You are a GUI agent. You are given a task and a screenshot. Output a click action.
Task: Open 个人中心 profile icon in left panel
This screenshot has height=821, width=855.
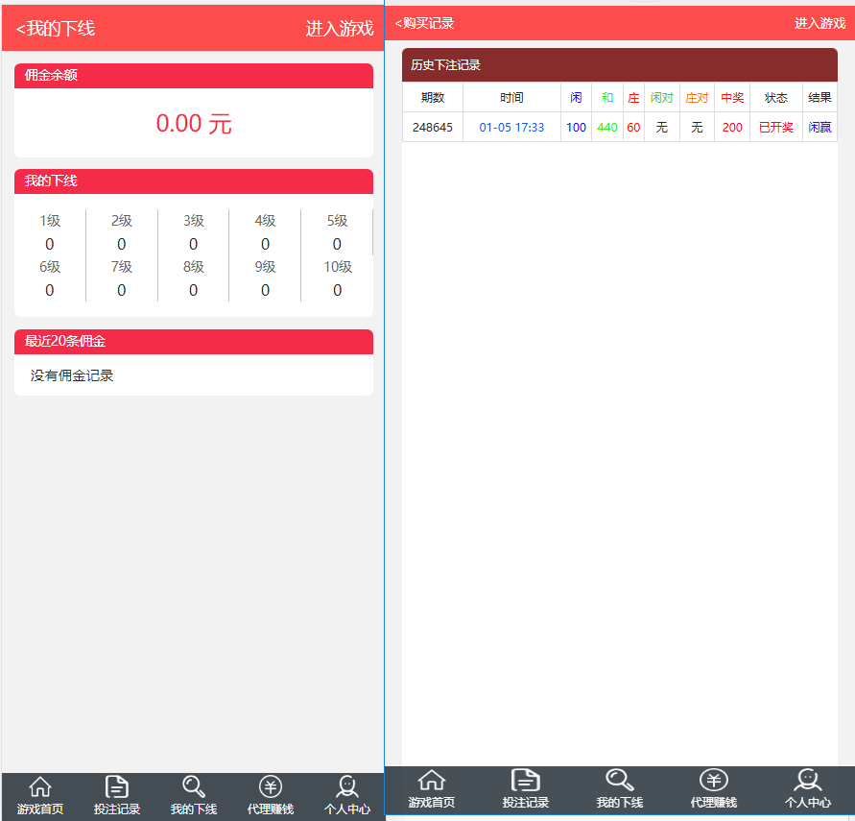(347, 787)
